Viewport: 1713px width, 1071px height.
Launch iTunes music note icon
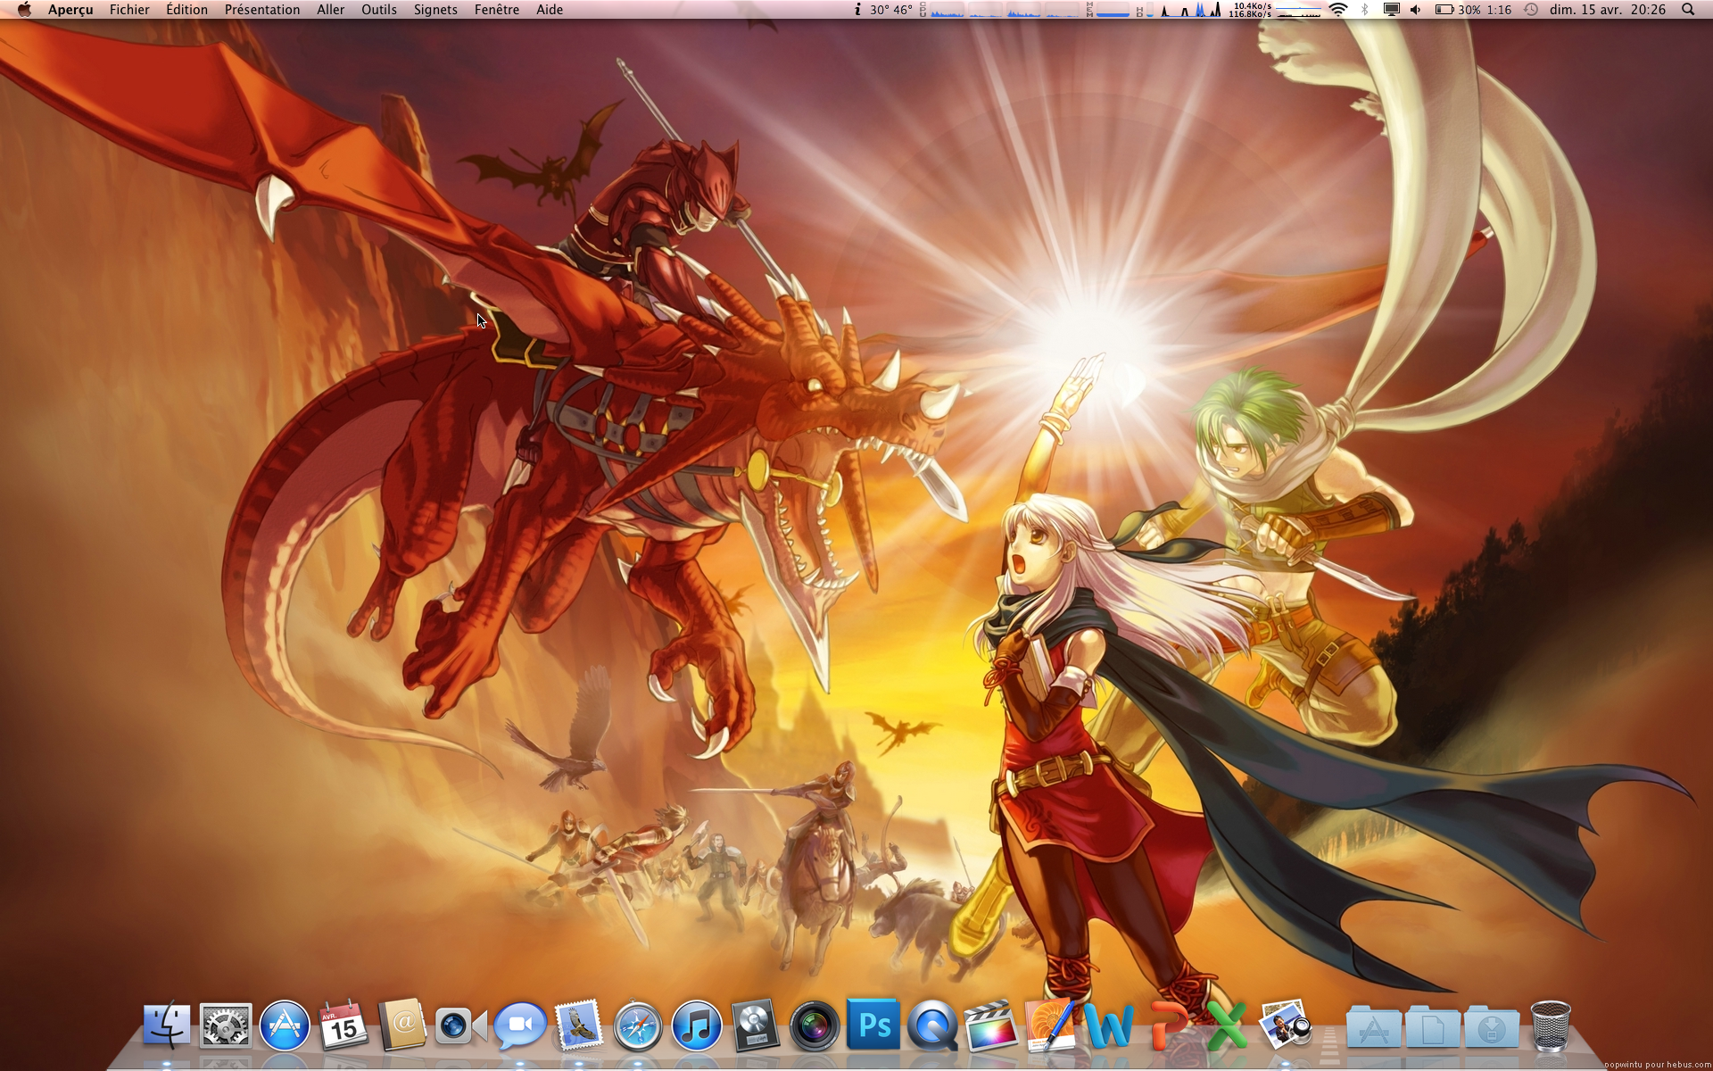[697, 1025]
